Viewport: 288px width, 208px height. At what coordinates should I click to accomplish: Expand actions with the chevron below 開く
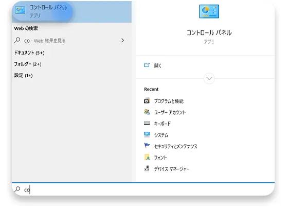pyautogui.click(x=209, y=78)
